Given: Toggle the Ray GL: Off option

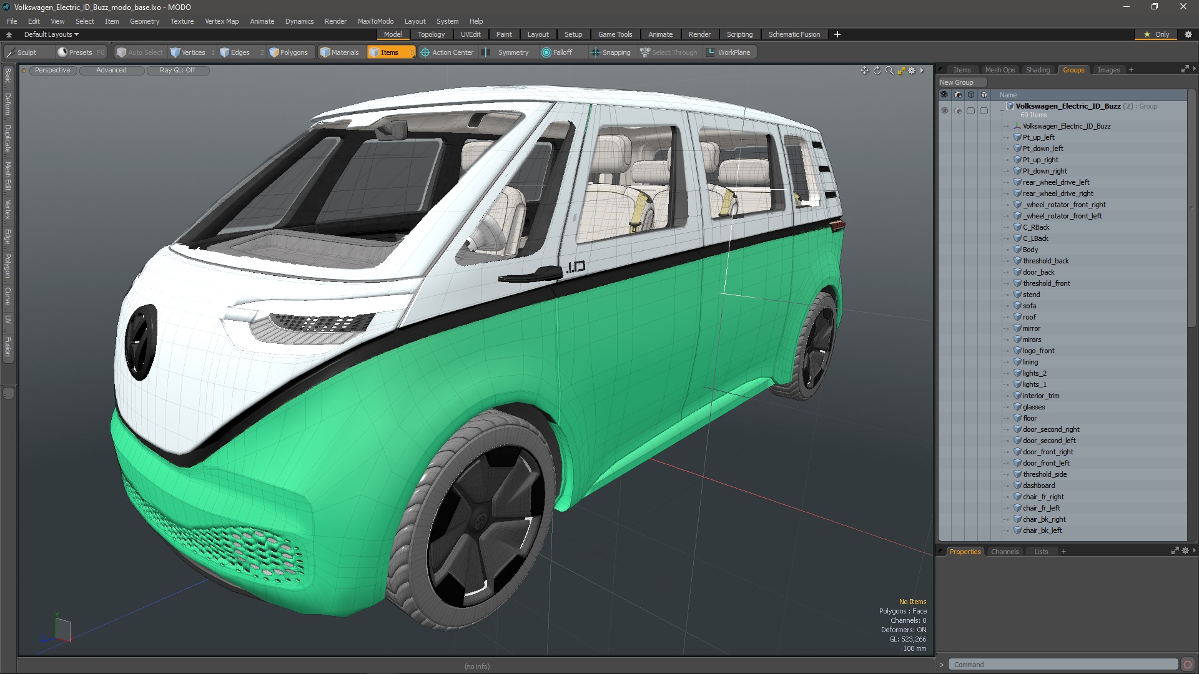Looking at the screenshot, I should [177, 70].
